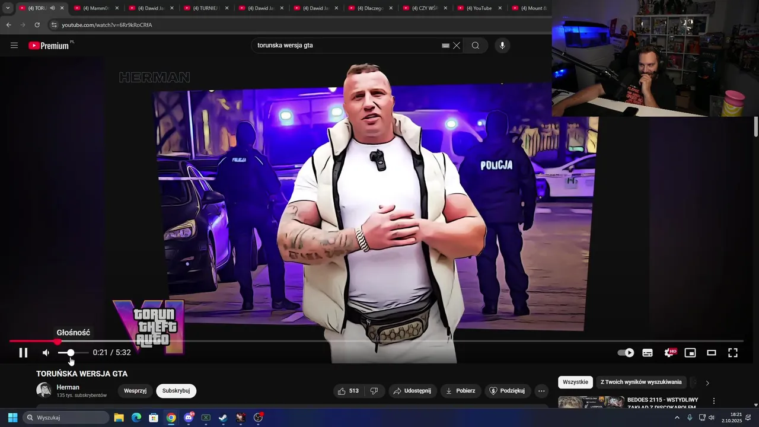Subscribe to Herman with Subskrybuj
Viewport: 759px width, 427px height.
(176, 391)
